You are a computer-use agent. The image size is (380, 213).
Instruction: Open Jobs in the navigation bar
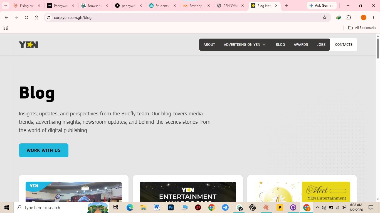[321, 45]
